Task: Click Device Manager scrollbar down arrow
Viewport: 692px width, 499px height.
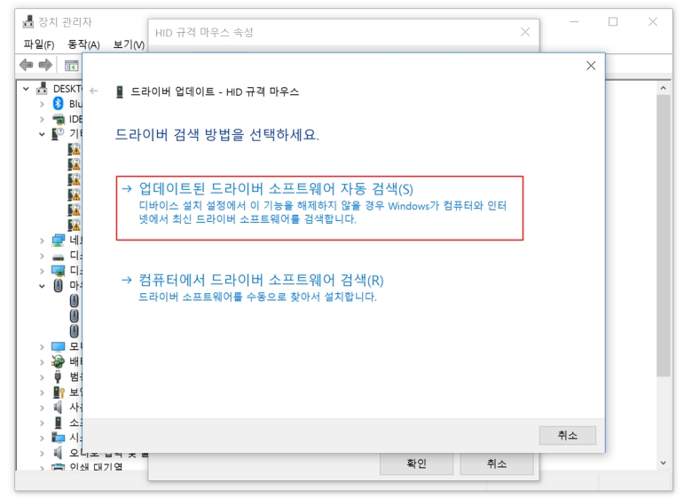Action: pyautogui.click(x=663, y=463)
